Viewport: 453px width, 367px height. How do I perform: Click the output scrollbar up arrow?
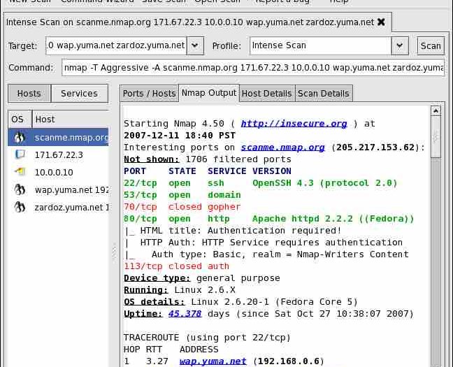(x=436, y=111)
